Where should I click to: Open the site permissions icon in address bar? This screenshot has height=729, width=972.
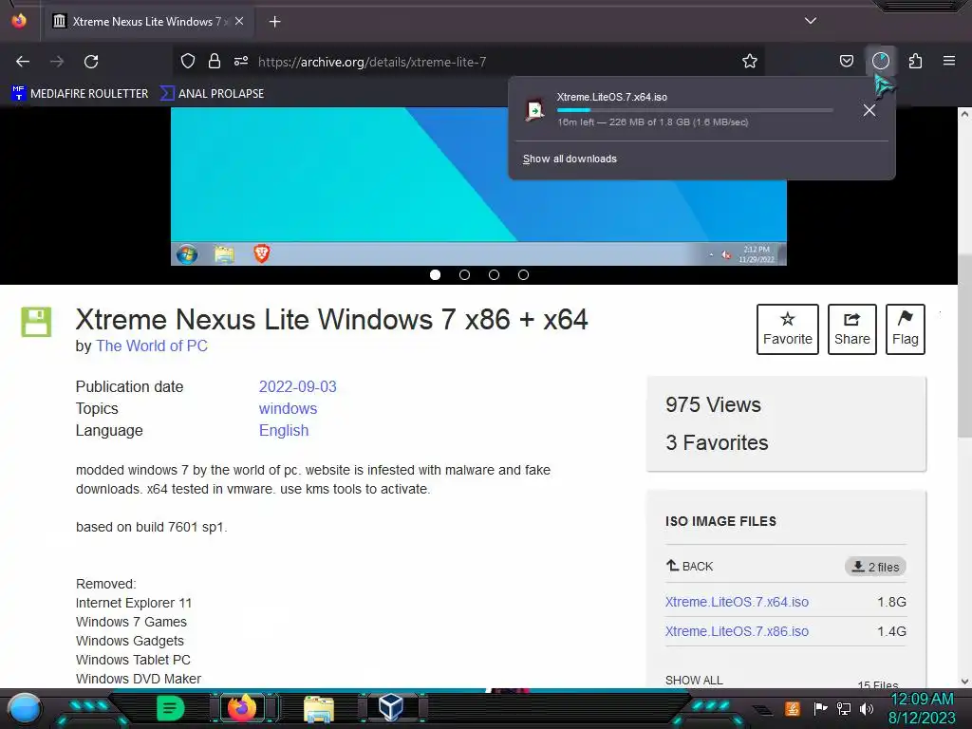(241, 61)
